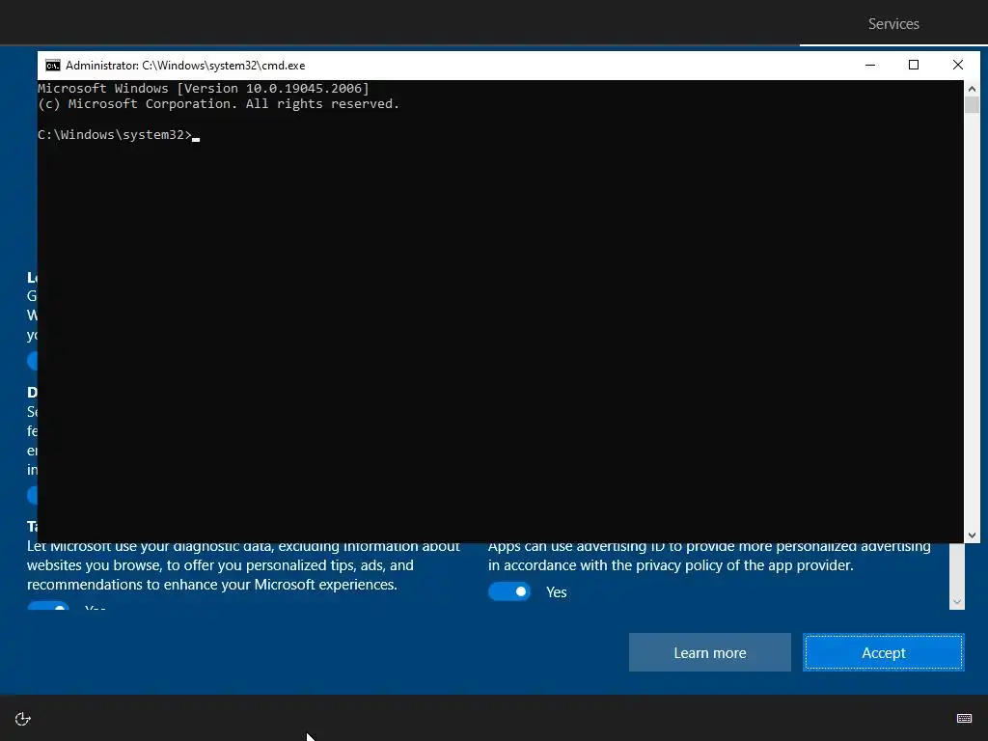Click the '(c) Microsoft Corporation. All rights reserved.' line
The image size is (988, 741).
(x=219, y=104)
